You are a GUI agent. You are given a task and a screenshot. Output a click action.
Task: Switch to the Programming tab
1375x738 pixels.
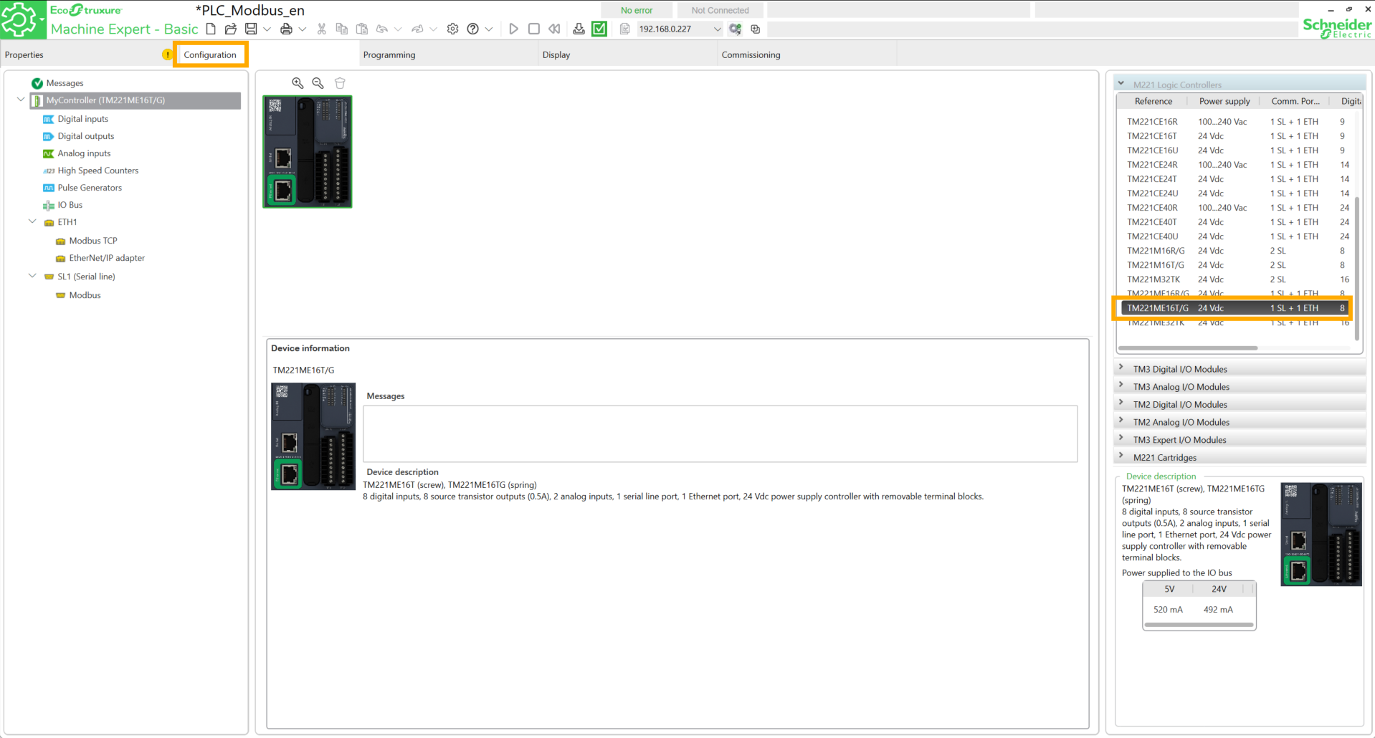pos(389,55)
